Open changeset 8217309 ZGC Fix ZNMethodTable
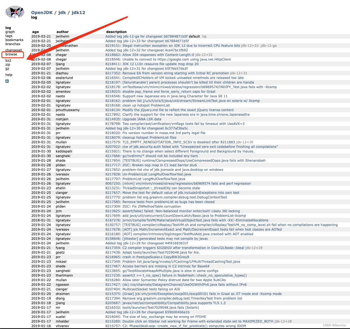The image size is (350, 329). 143,207
